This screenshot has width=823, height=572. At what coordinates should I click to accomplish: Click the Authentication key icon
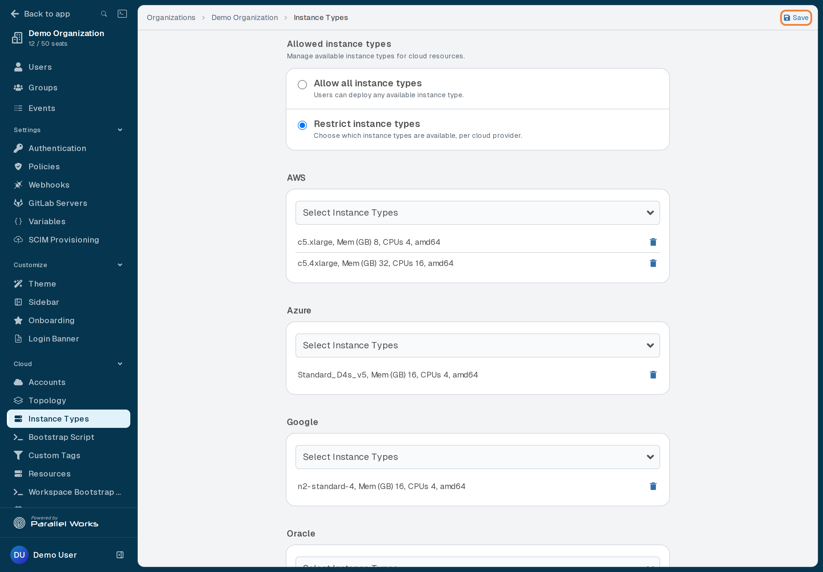point(18,148)
